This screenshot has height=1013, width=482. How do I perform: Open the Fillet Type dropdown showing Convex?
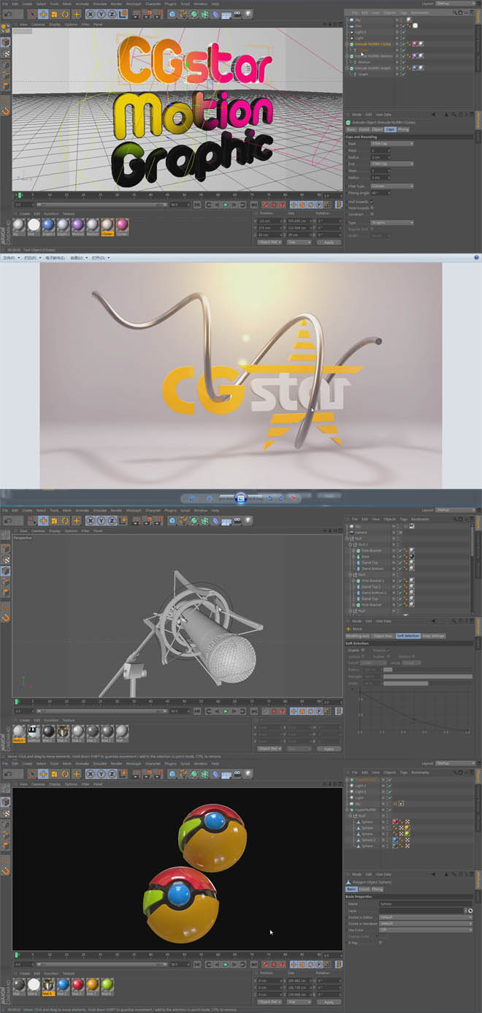(x=392, y=186)
